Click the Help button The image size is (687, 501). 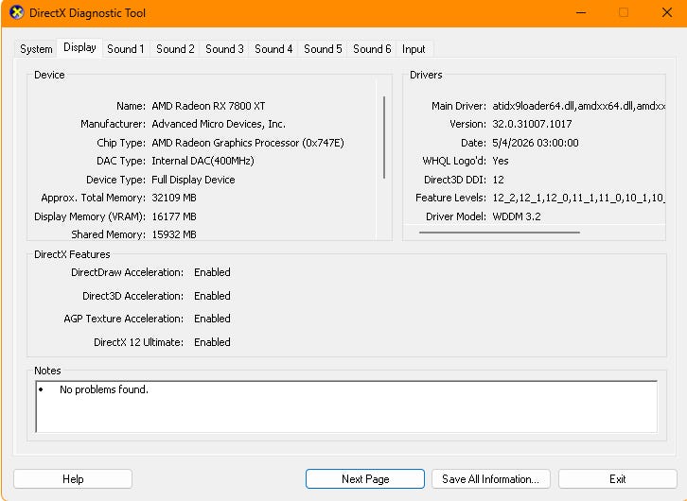pyautogui.click(x=73, y=479)
